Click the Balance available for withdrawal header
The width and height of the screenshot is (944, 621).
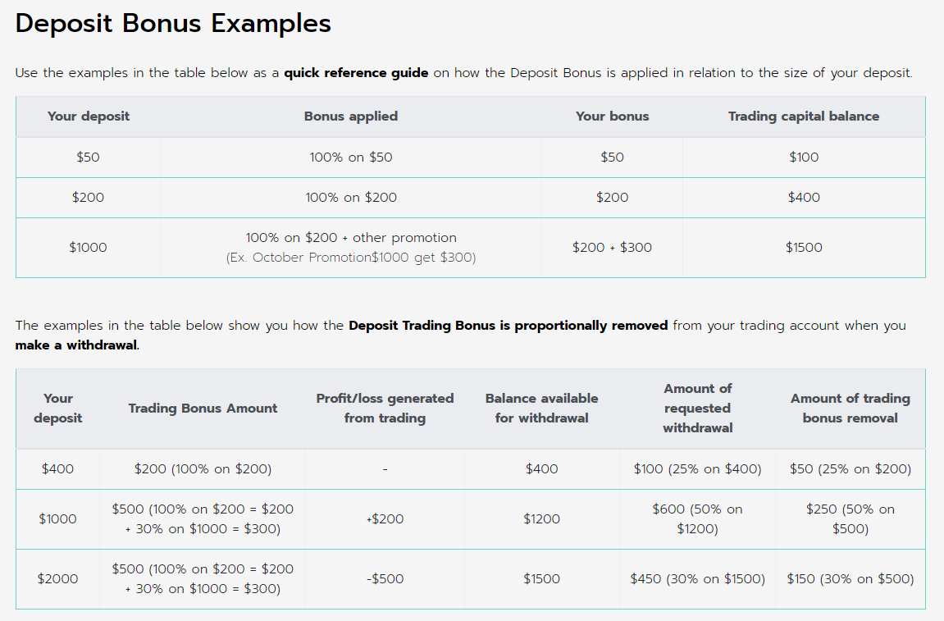coord(542,409)
